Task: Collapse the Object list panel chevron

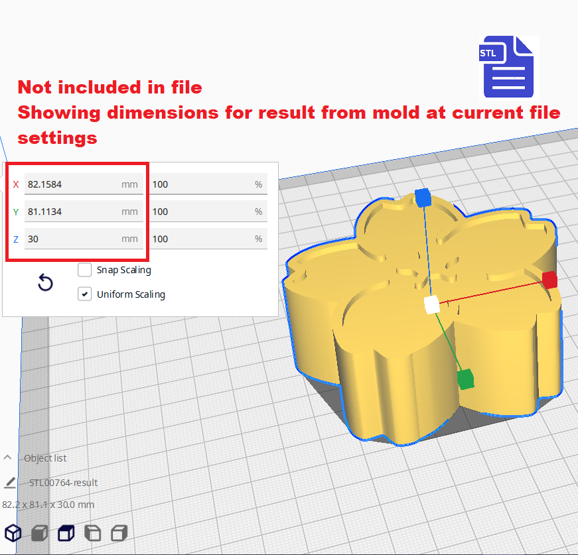Action: point(8,458)
